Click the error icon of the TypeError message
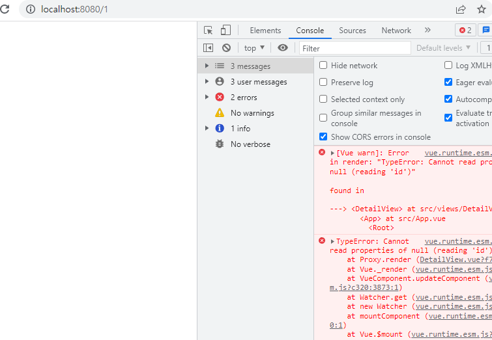 click(322, 241)
